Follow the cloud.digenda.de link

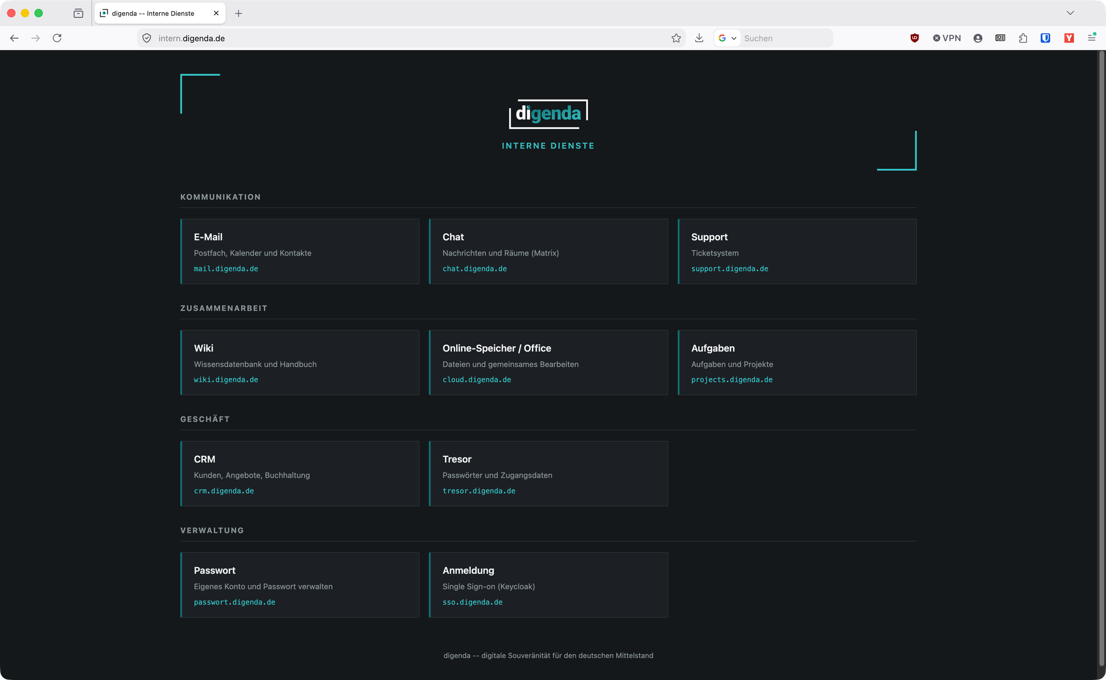pos(477,380)
